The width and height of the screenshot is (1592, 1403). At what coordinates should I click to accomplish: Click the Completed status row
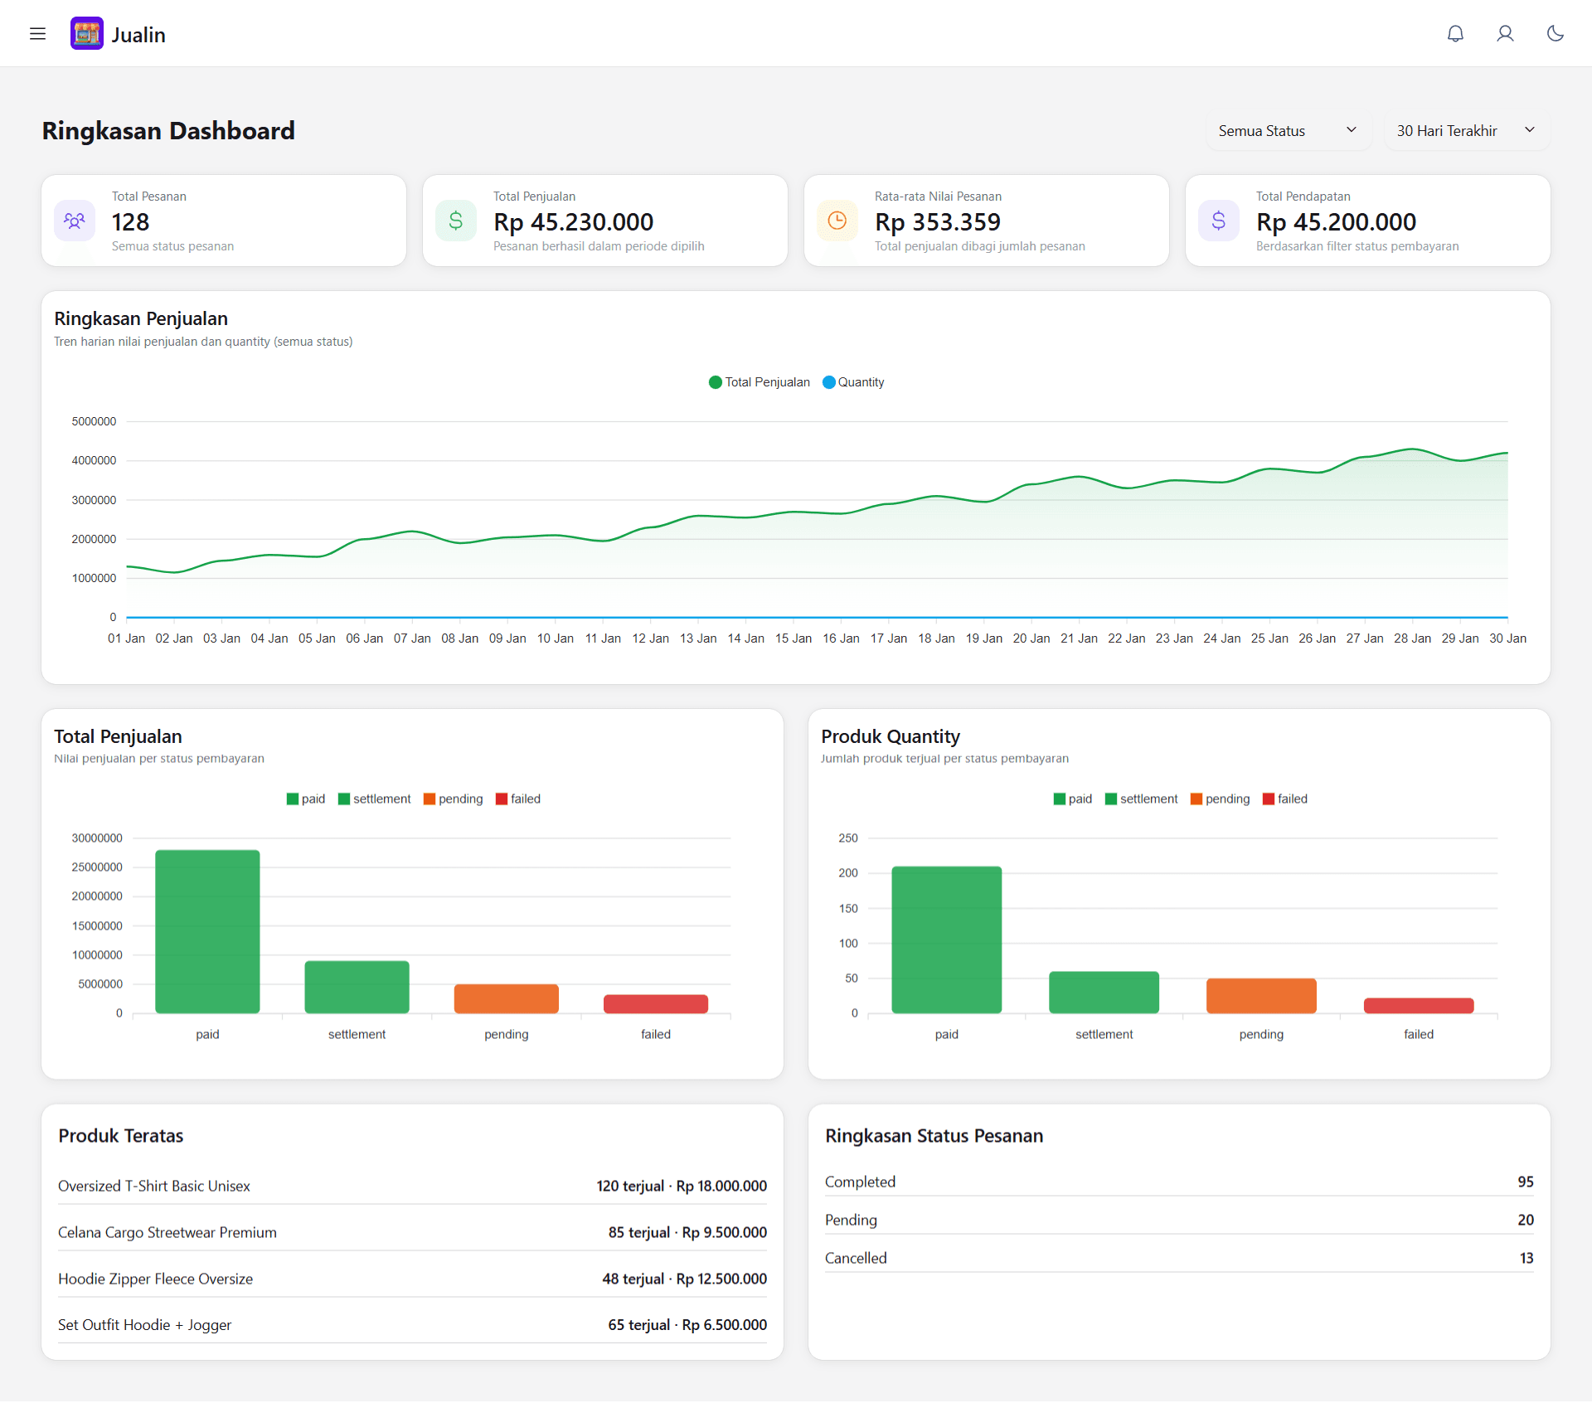point(1177,1182)
